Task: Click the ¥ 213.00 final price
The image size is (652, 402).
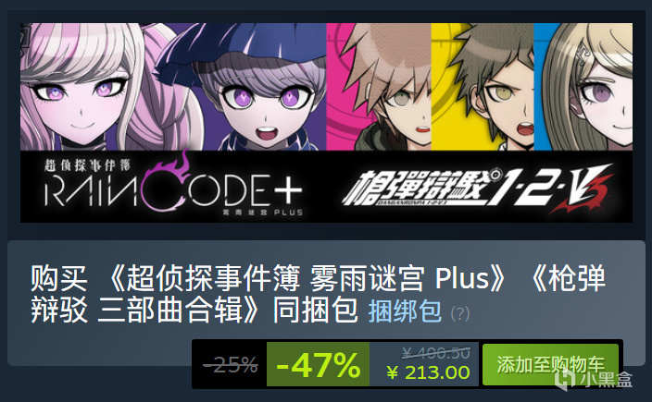Action: (x=428, y=372)
